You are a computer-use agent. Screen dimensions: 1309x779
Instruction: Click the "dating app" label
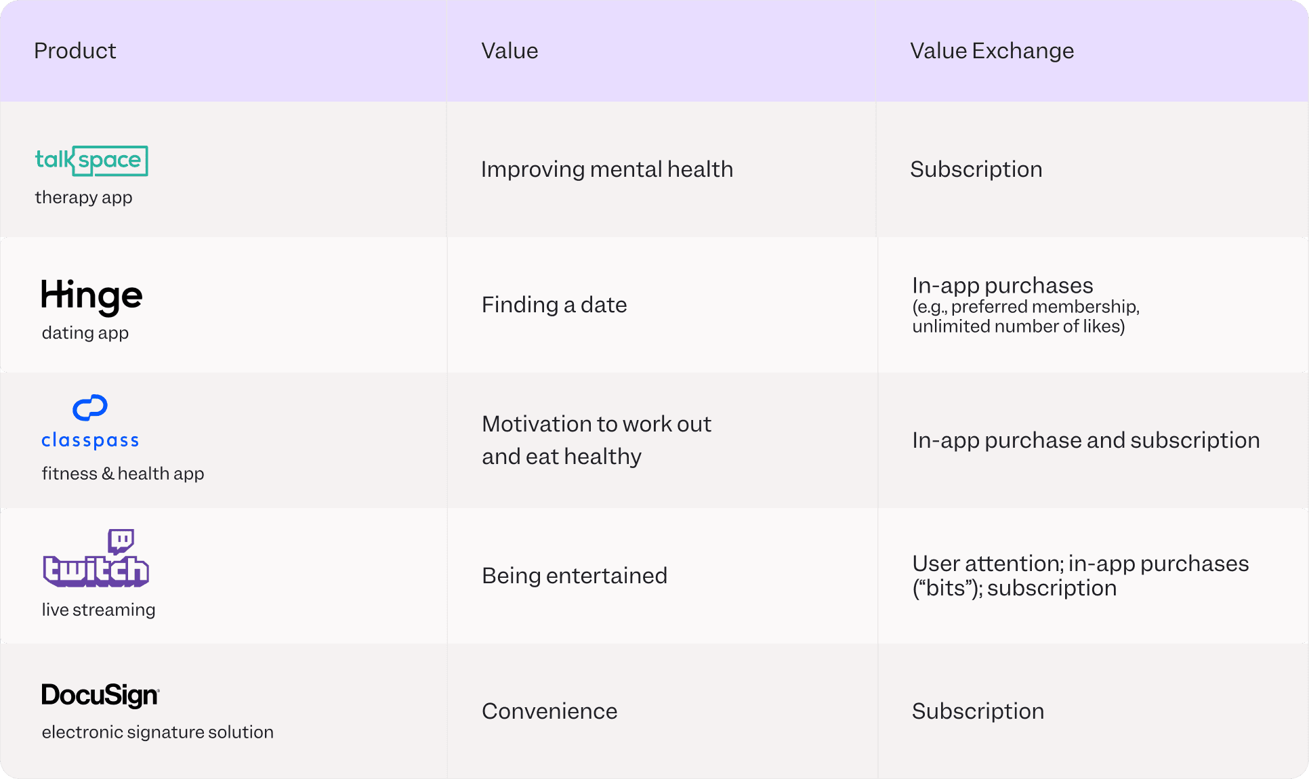(x=85, y=333)
